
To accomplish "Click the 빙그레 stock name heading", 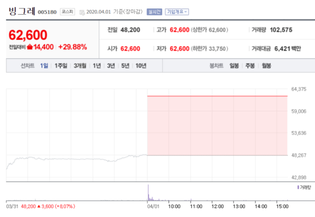I will tap(22, 11).
